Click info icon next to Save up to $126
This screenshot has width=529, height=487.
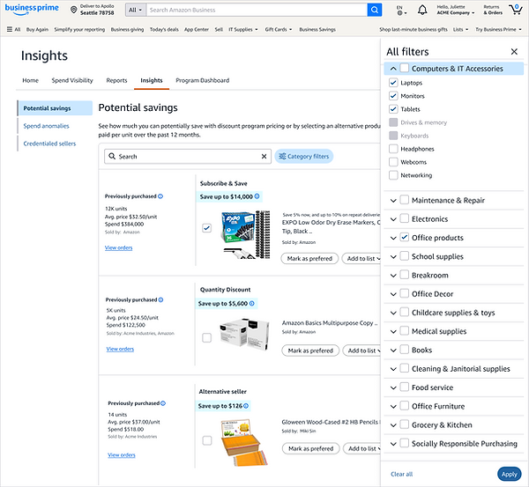click(246, 406)
